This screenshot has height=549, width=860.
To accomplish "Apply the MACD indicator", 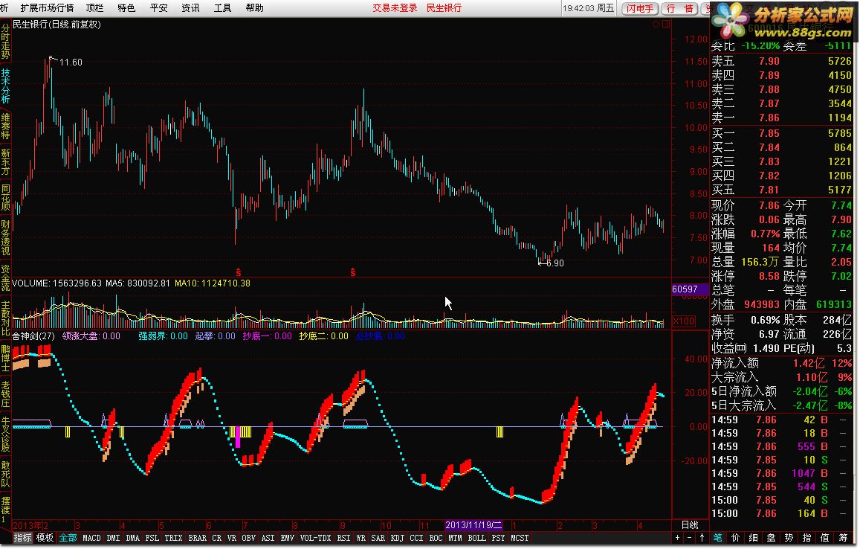I will click(91, 538).
